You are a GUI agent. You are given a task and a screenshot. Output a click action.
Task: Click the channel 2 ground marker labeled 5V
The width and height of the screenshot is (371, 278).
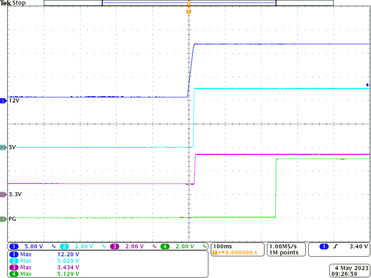(x=4, y=147)
